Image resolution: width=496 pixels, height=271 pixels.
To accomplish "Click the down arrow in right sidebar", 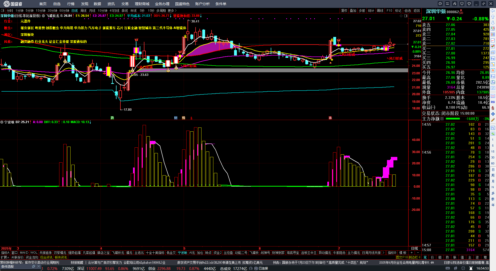I will [x=493, y=22].
